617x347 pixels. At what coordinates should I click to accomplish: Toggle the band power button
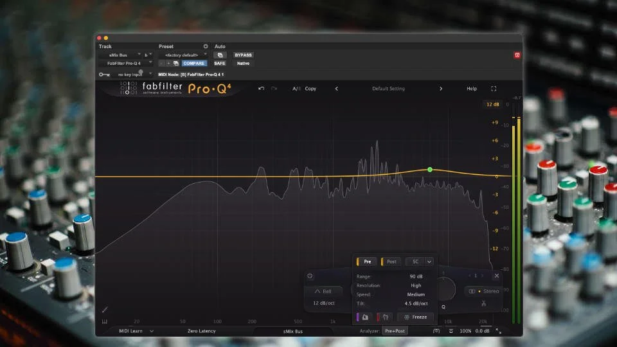click(x=310, y=276)
